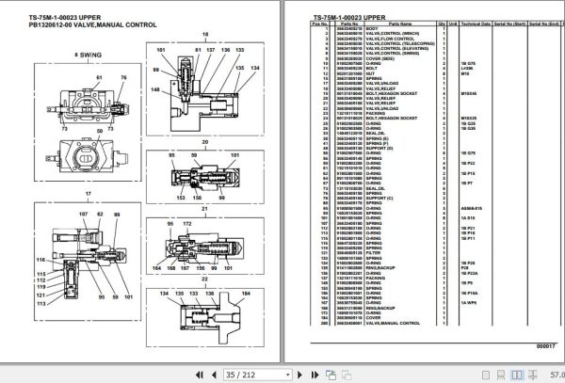Screen dimensions: 565x383
Task: Jump to the last page
Action: point(315,375)
